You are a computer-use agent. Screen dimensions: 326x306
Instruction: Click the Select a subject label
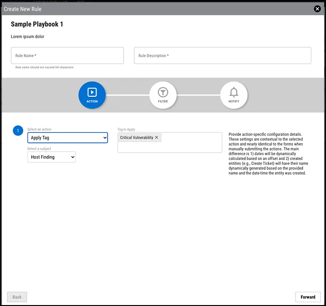coord(39,148)
